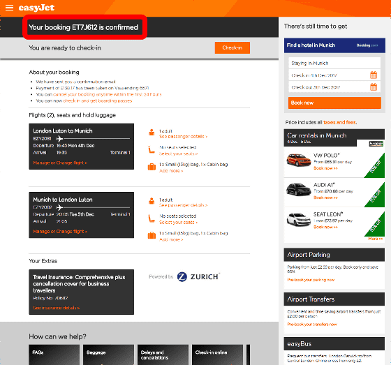Click the 'Your booking ET7J612 is confirmed' text
This screenshot has height=365, width=391.
click(83, 27)
